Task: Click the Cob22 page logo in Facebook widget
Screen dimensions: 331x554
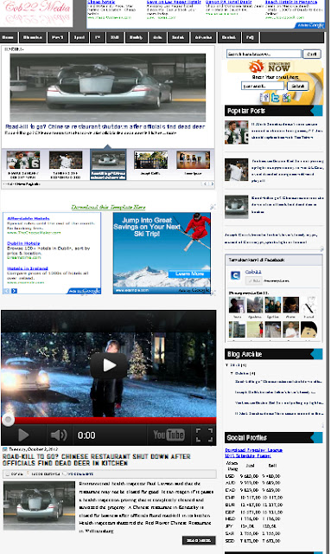Action: pyautogui.click(x=235, y=275)
